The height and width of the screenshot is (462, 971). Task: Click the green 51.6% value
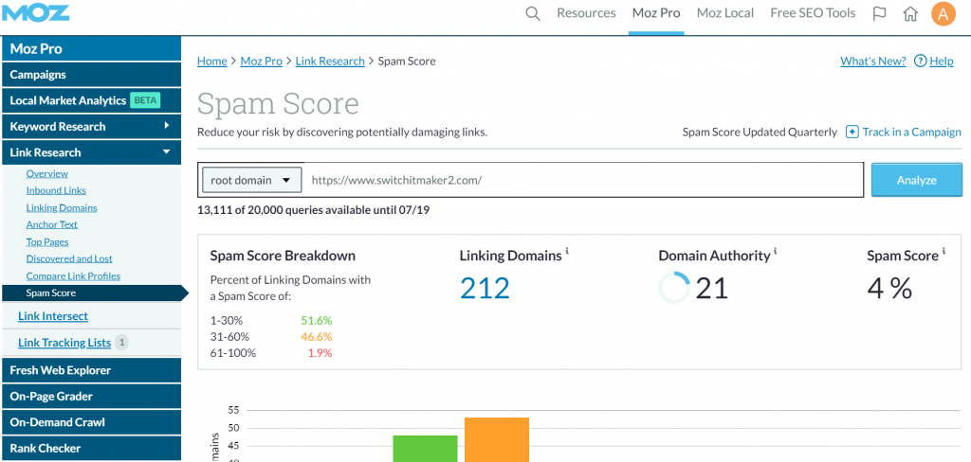coord(317,320)
